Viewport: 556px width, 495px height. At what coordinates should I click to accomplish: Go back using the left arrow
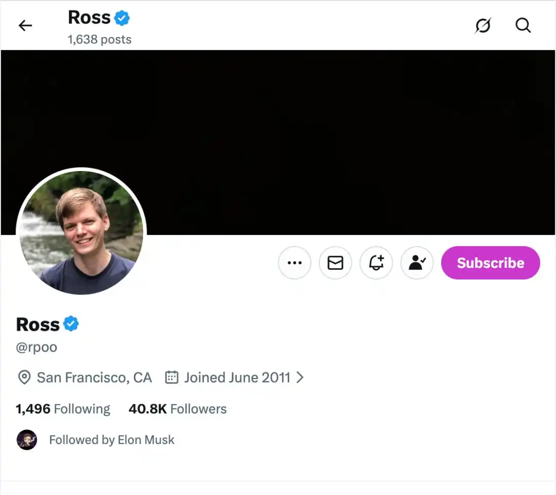coord(25,26)
